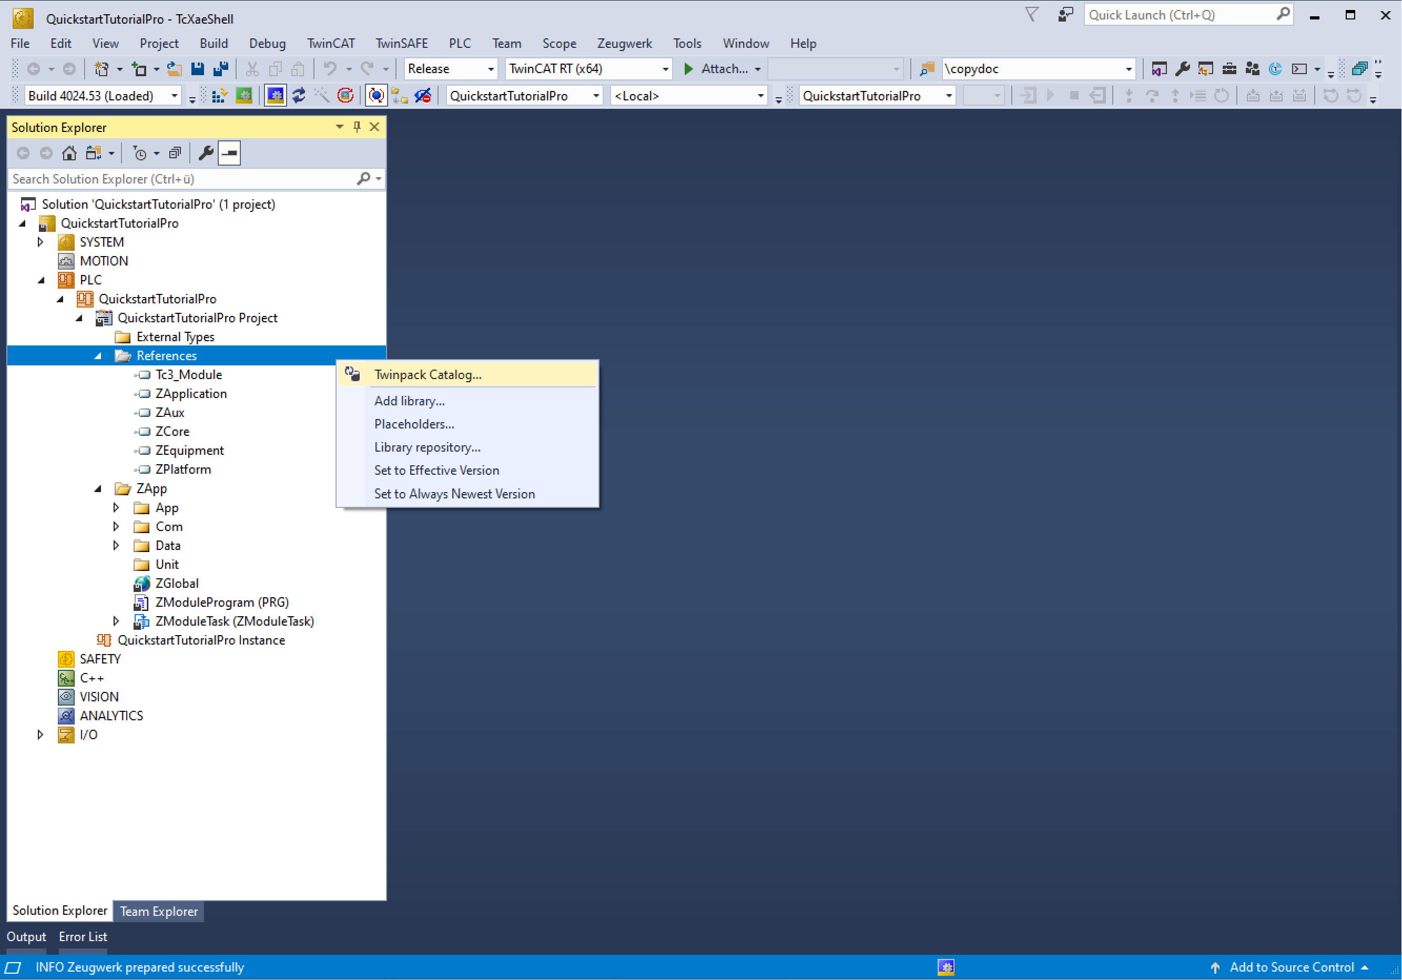Choose Placeholders... in context menu
This screenshot has height=980, width=1402.
point(468,424)
